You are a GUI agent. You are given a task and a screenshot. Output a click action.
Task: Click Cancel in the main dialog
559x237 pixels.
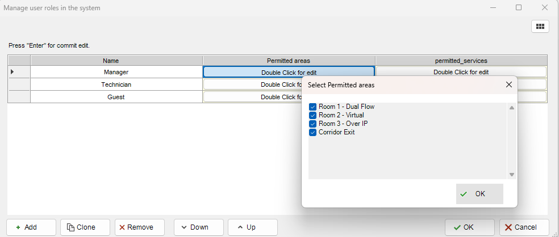click(x=524, y=227)
